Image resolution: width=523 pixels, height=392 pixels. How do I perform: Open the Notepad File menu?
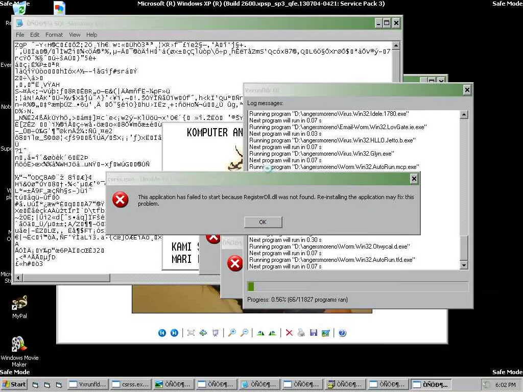point(20,35)
